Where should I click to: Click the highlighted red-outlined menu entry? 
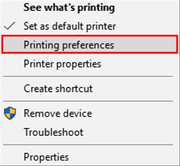tap(90, 44)
